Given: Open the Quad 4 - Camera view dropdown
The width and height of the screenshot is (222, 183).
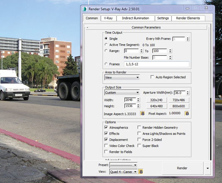Looking at the screenshot, I should coord(123,172).
